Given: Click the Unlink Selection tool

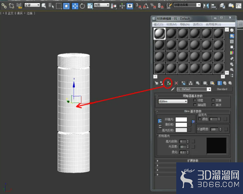Looking at the screenshot, I should 12,6.
